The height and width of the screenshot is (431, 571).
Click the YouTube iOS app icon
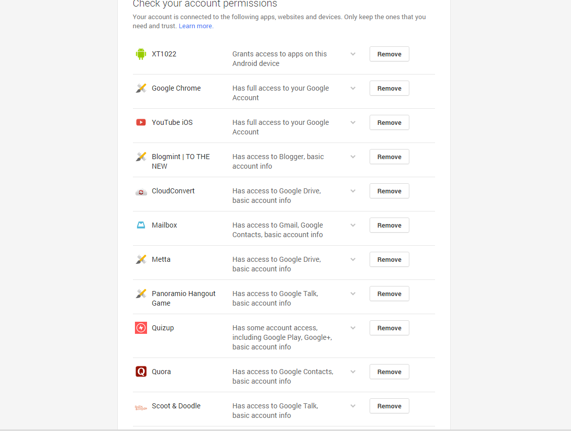point(141,122)
